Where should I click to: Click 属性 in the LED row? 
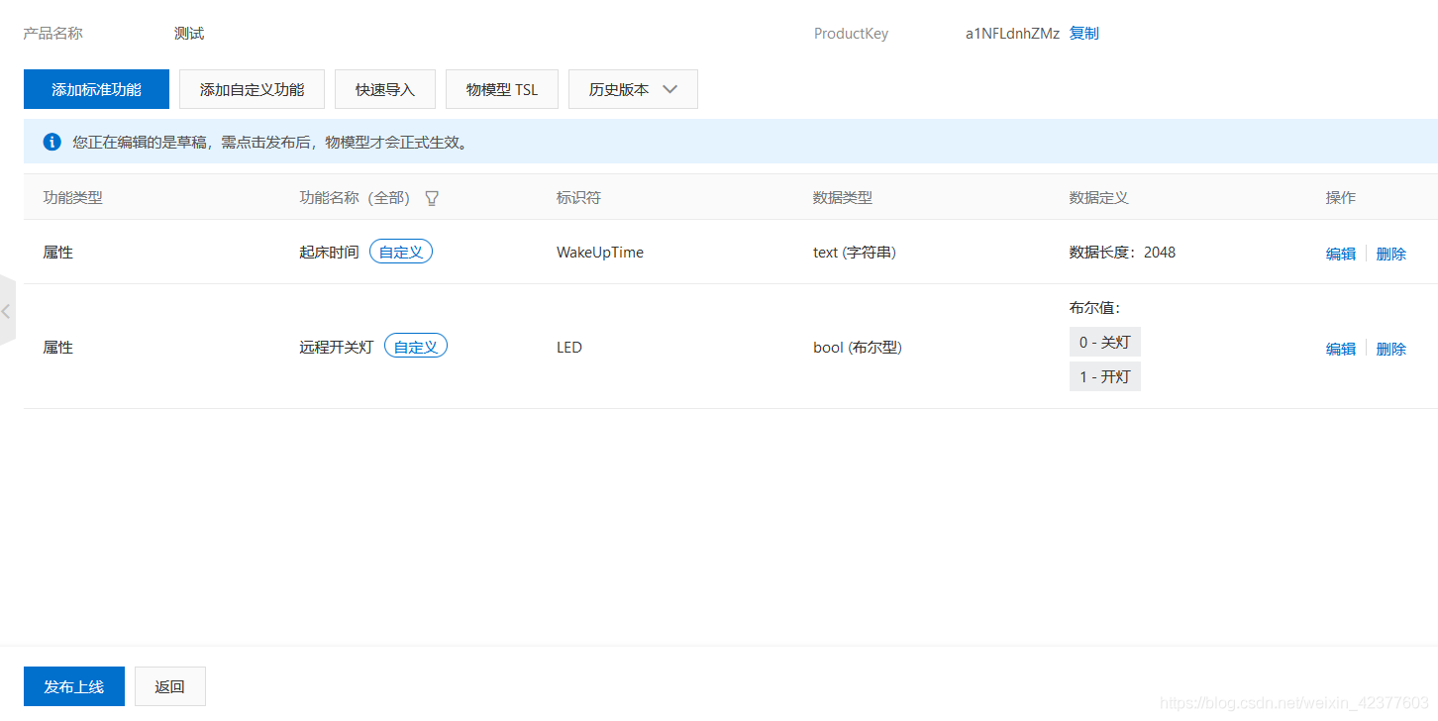(57, 348)
